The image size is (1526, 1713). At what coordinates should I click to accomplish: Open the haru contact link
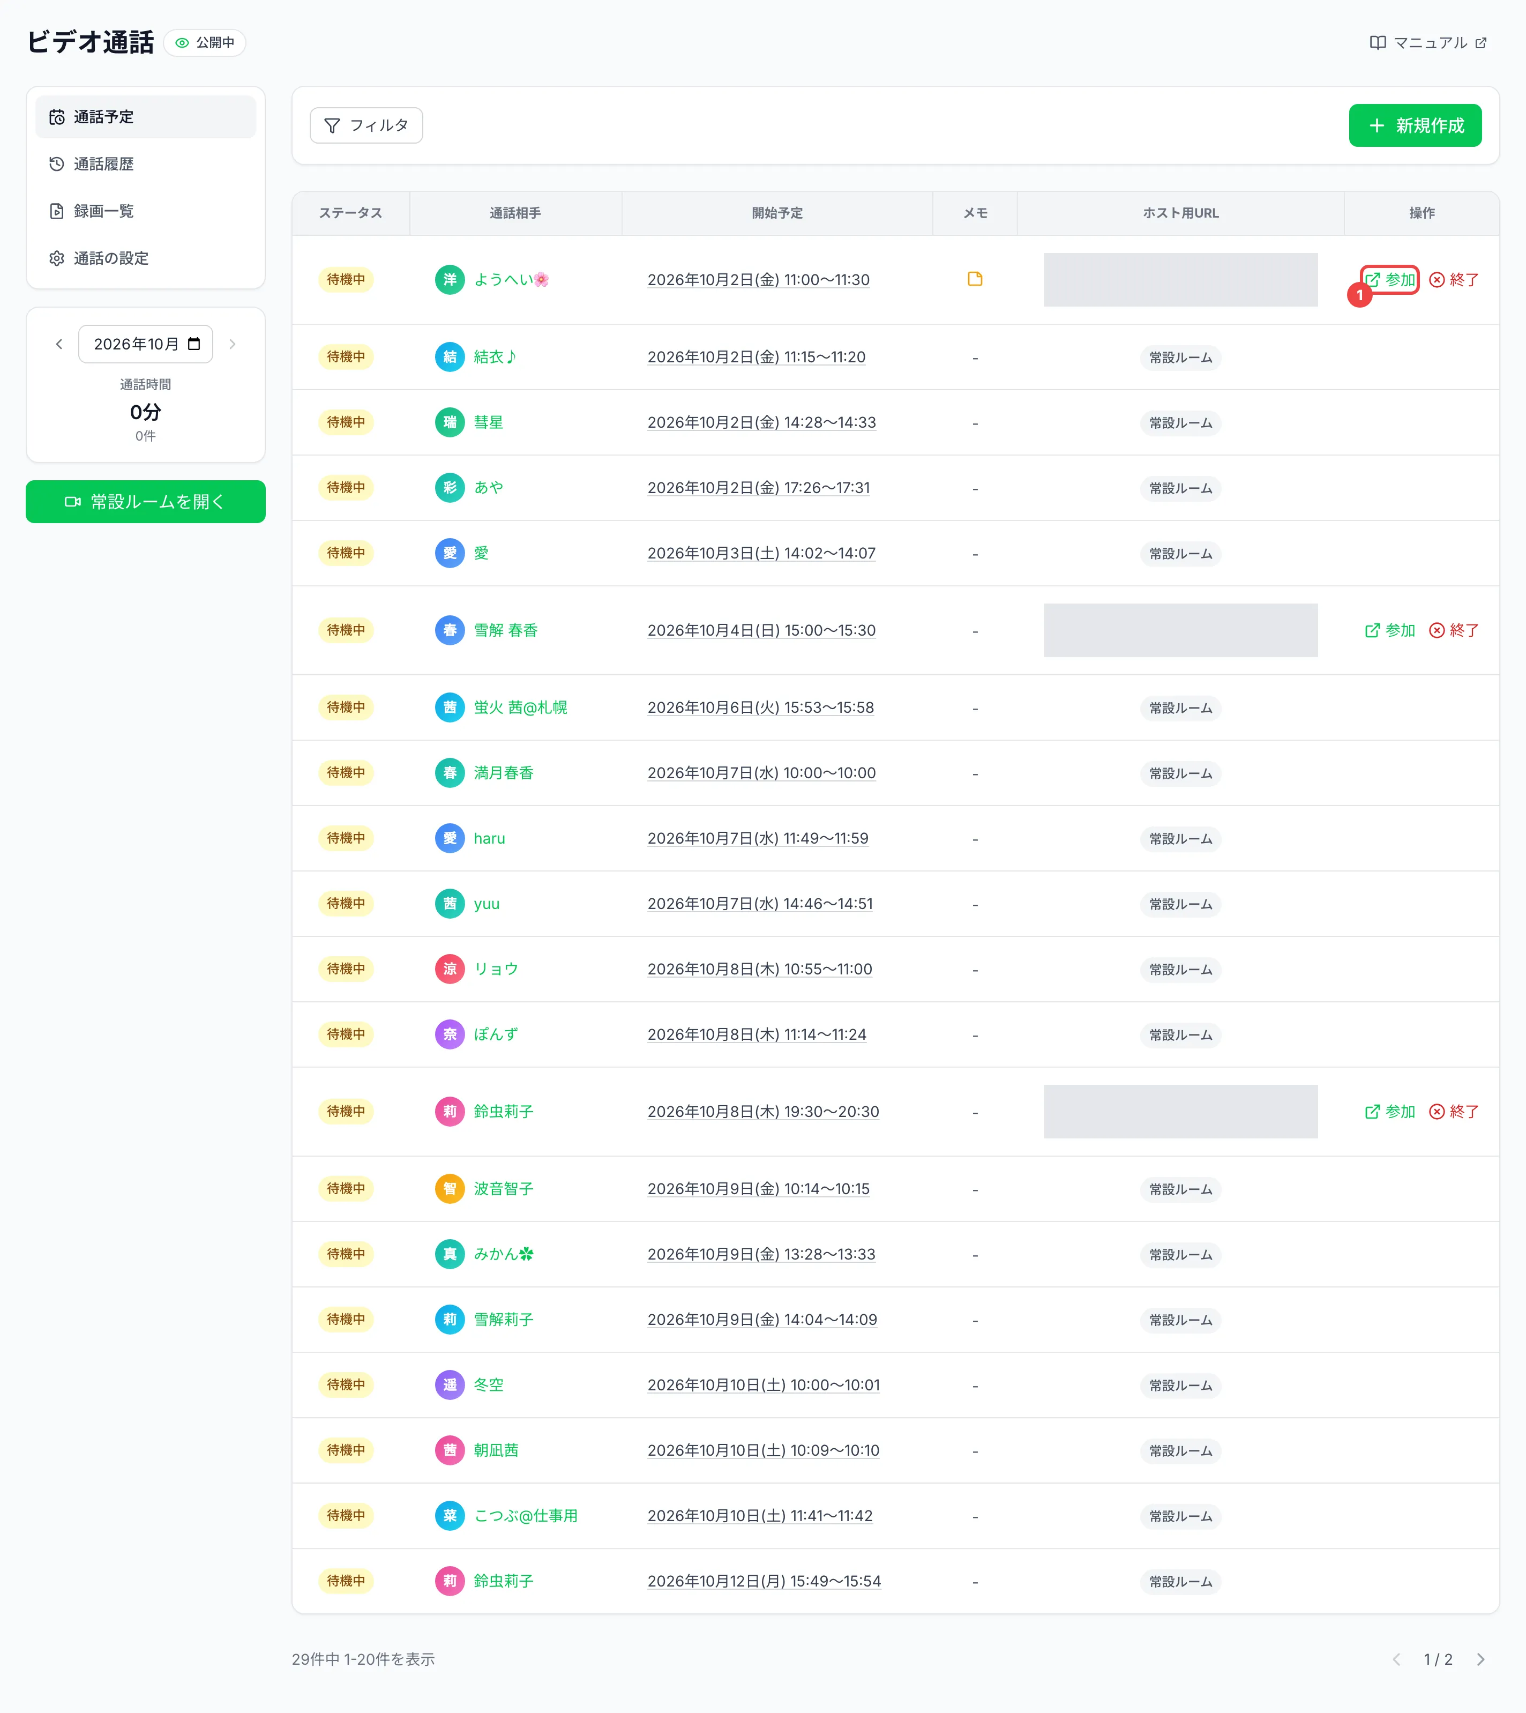click(x=489, y=839)
